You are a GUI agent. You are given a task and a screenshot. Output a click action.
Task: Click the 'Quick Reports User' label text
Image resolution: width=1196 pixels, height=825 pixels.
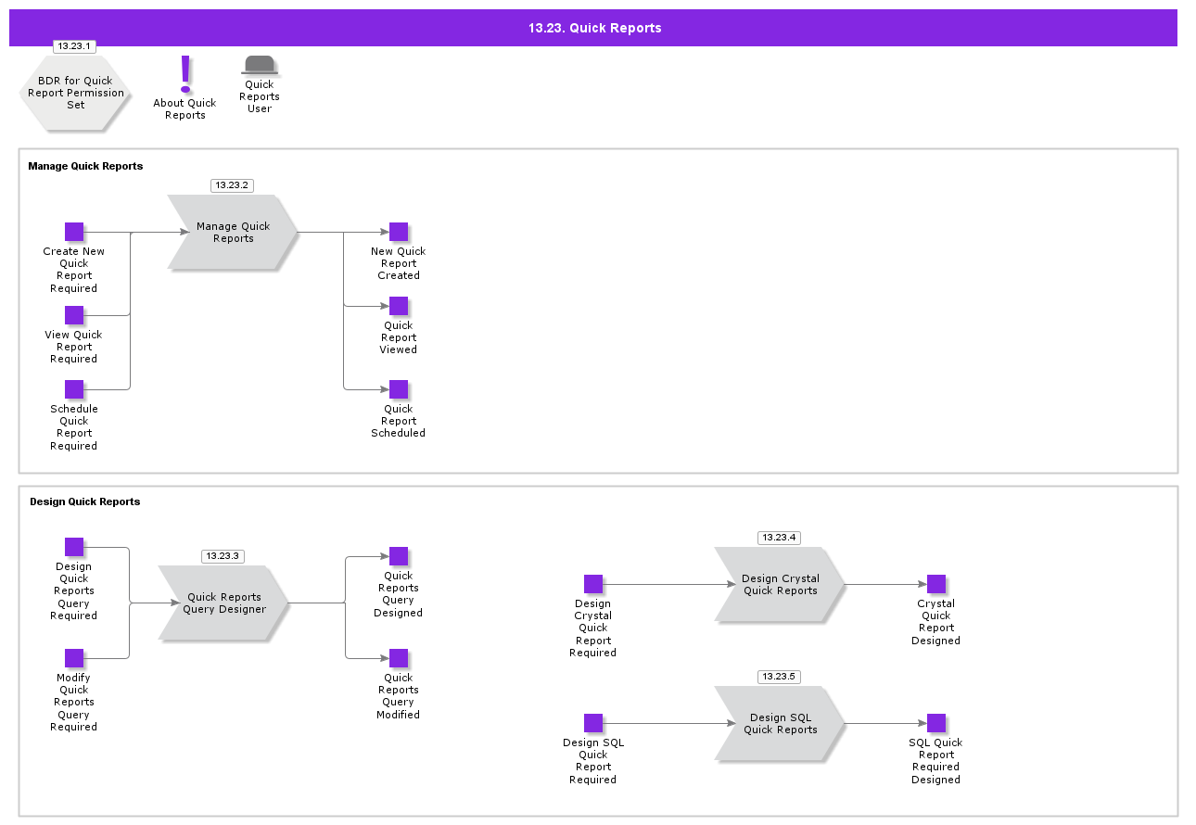[x=260, y=96]
